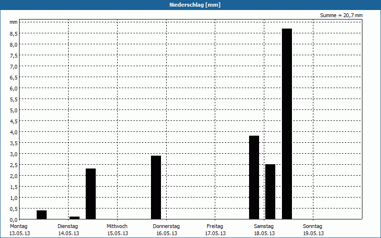This screenshot has height=238, width=381.
Task: Click the Mittwoch axis label
Action: (117, 227)
